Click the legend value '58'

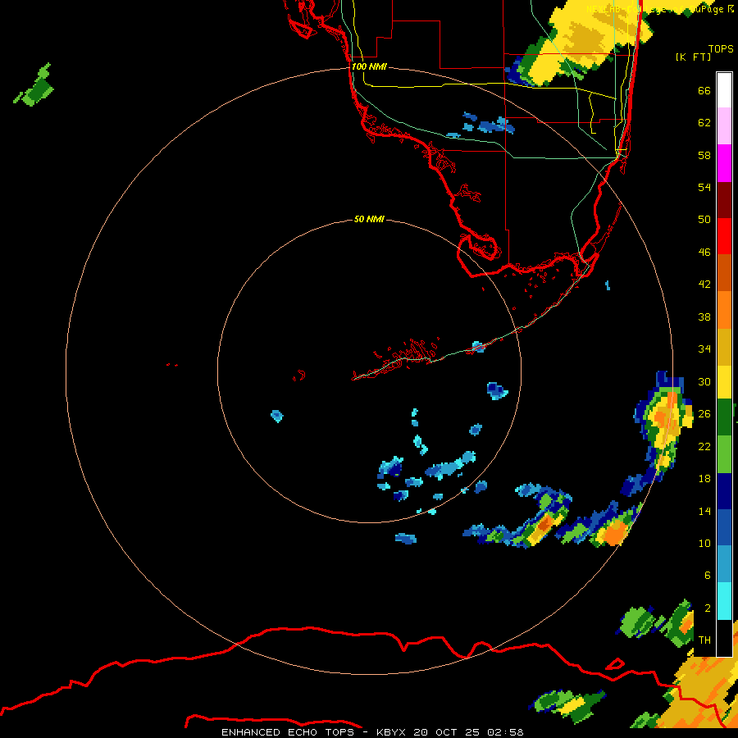point(704,155)
